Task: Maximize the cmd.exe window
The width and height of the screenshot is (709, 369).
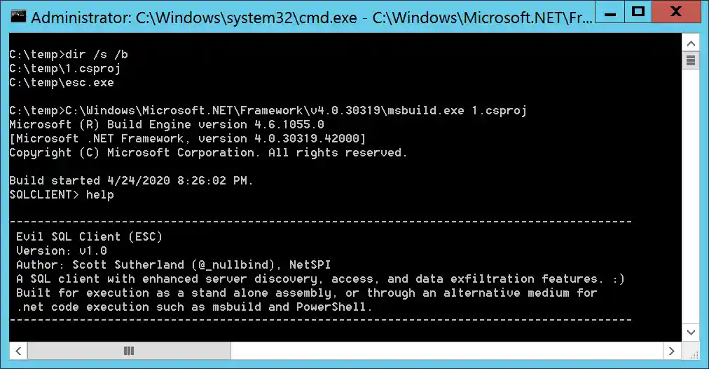Action: (x=638, y=12)
